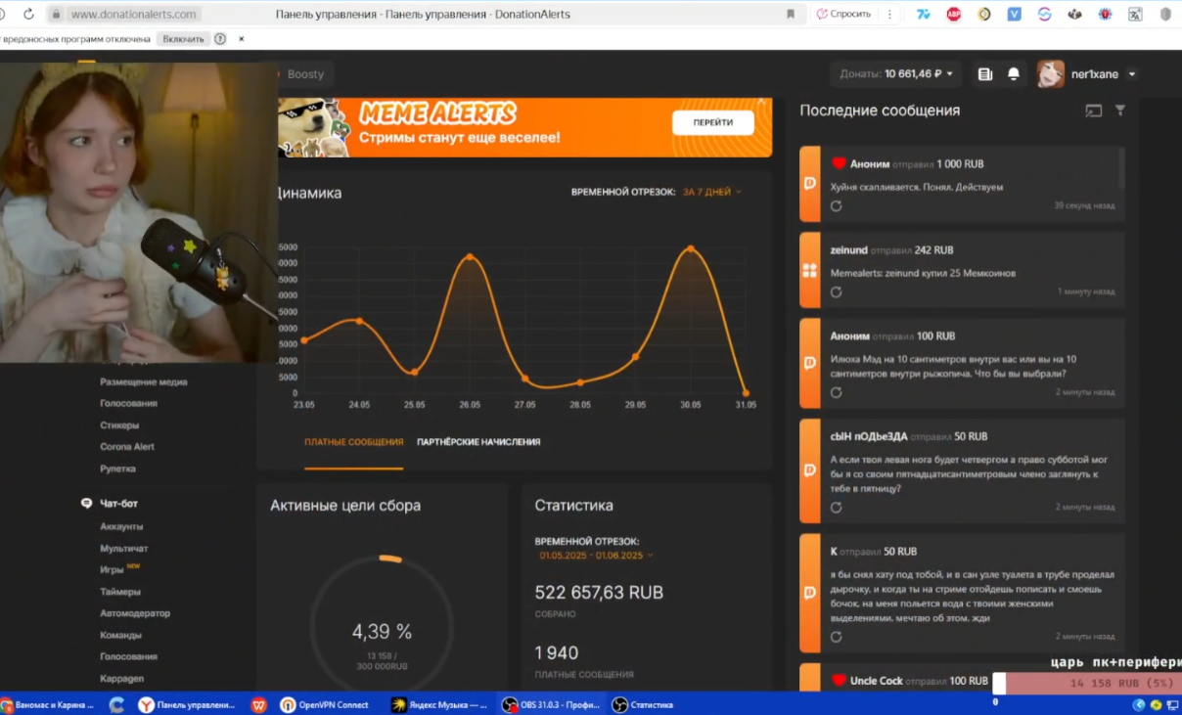This screenshot has height=715, width=1182.
Task: Open the messages filter funnel icon
Action: point(1120,111)
